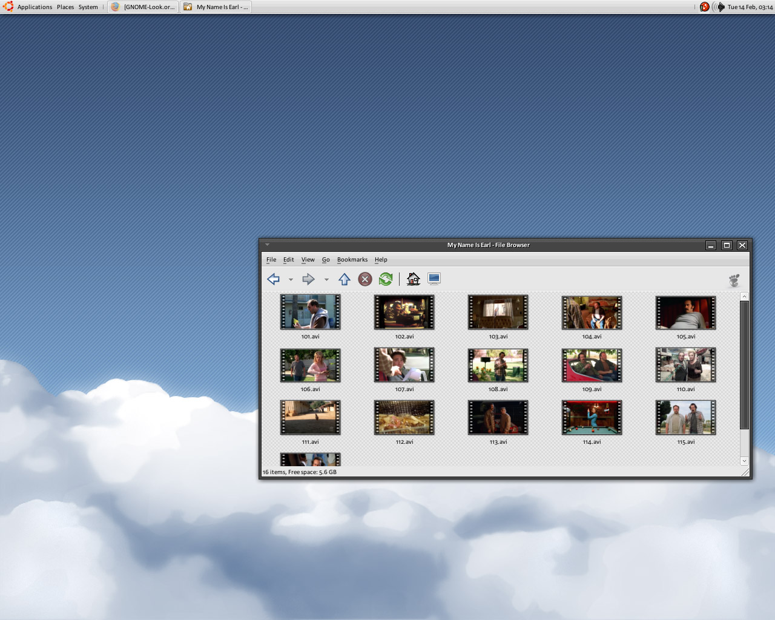Select the 101.avi video thumbnail

(x=311, y=312)
